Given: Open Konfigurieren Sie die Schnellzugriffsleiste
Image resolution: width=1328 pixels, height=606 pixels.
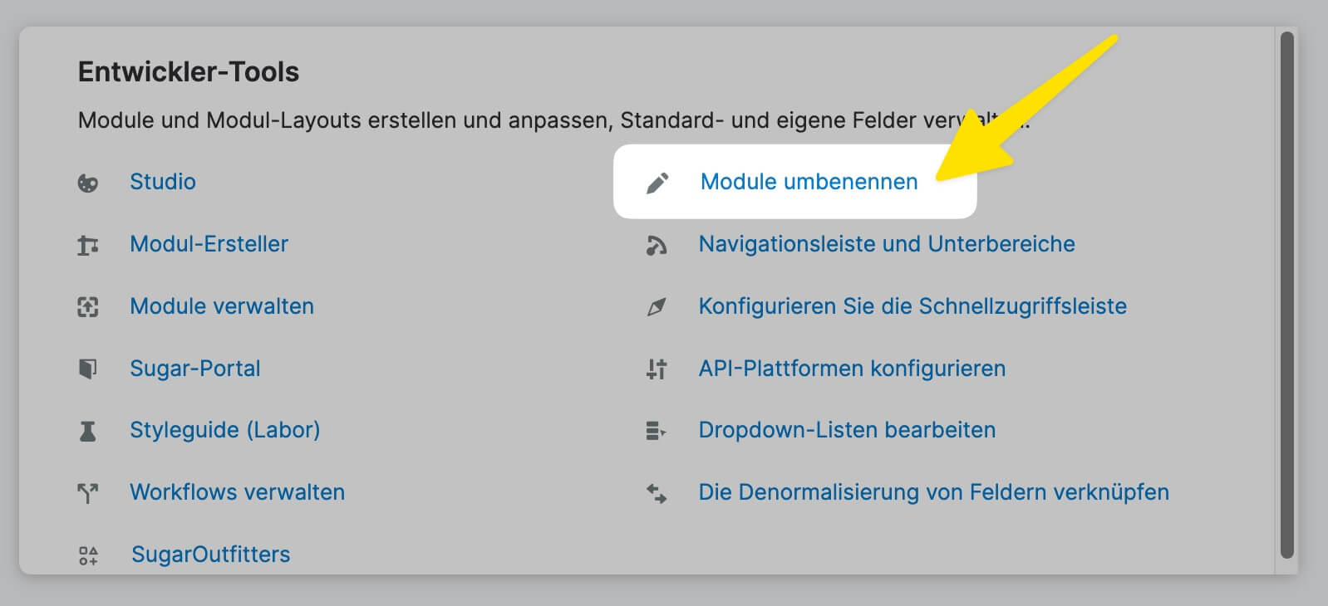Looking at the screenshot, I should [912, 306].
